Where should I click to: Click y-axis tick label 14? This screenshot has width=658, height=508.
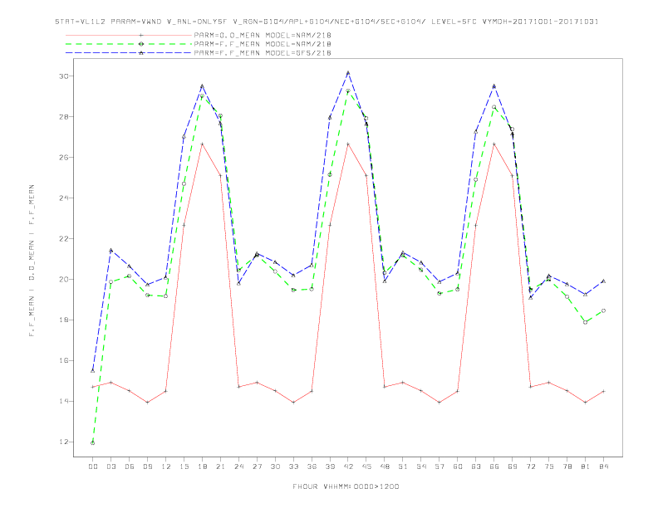point(64,401)
